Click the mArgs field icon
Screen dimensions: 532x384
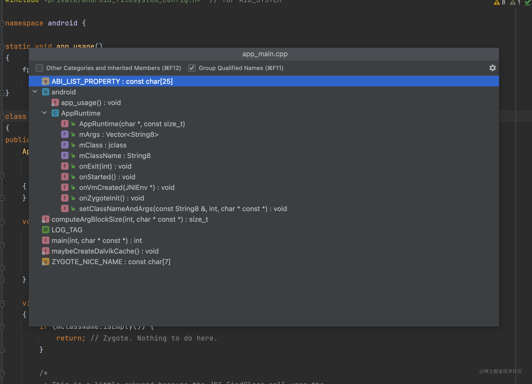pyautogui.click(x=65, y=134)
